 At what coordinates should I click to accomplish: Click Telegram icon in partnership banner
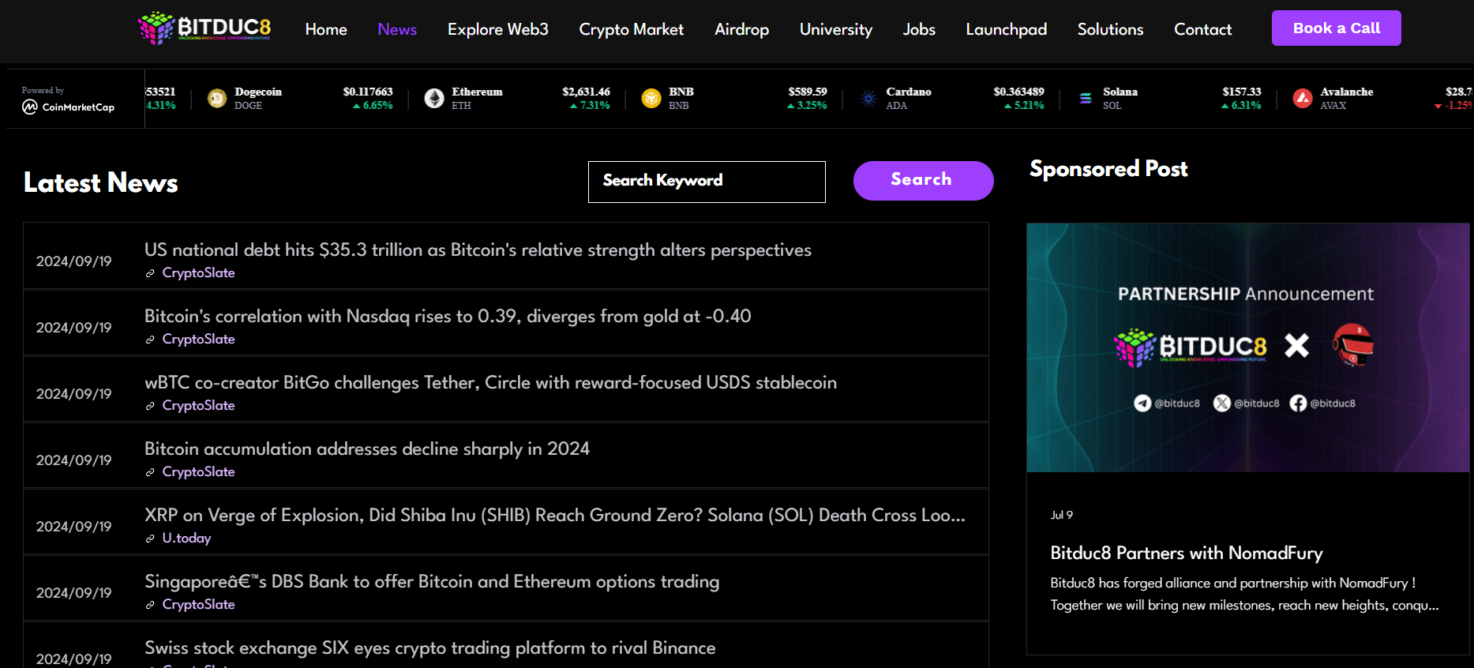click(1142, 403)
